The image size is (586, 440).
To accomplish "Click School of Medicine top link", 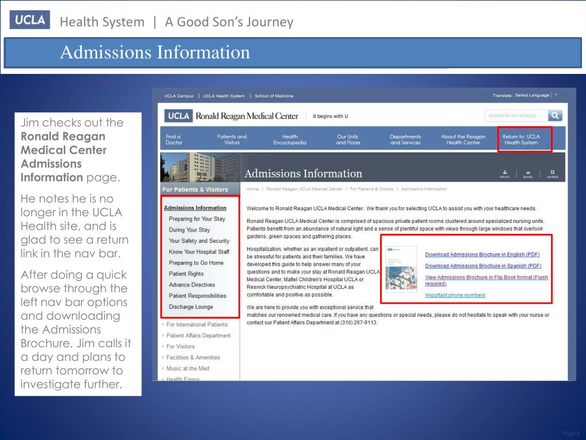I will [x=274, y=96].
